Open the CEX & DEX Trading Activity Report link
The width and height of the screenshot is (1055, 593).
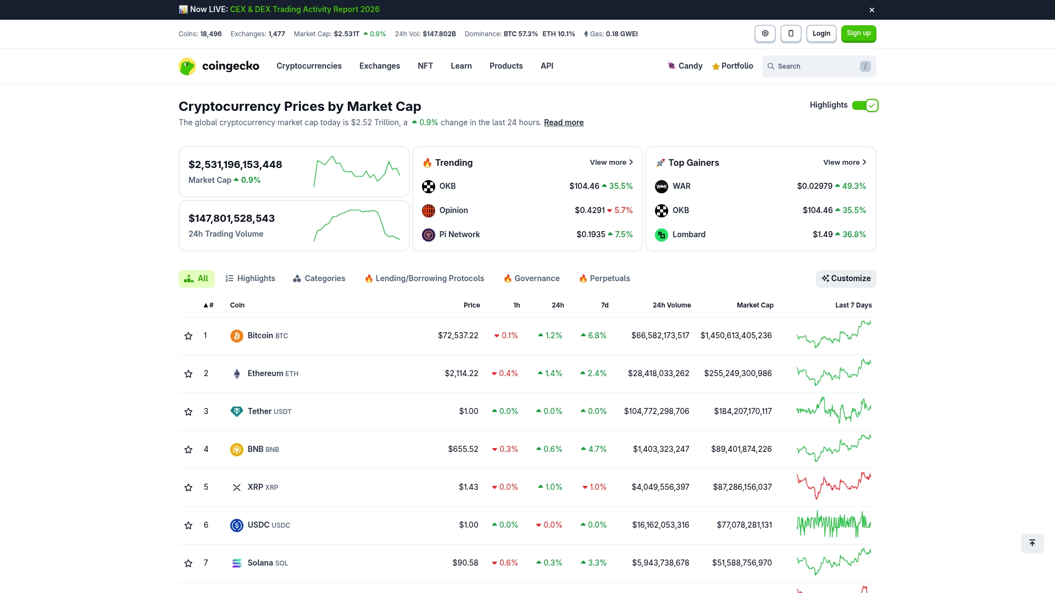[x=304, y=9]
